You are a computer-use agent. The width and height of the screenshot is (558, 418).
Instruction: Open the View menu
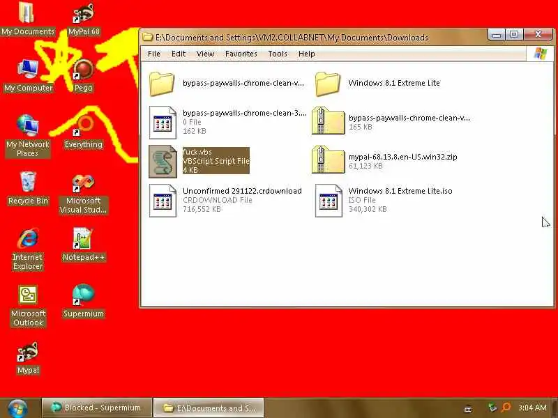[x=205, y=54]
